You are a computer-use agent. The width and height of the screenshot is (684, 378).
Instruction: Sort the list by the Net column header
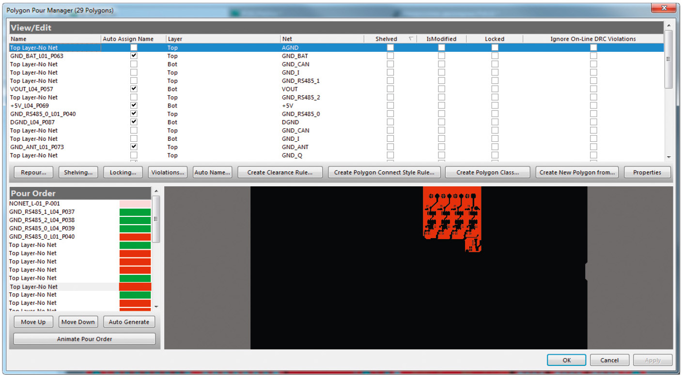click(x=287, y=39)
